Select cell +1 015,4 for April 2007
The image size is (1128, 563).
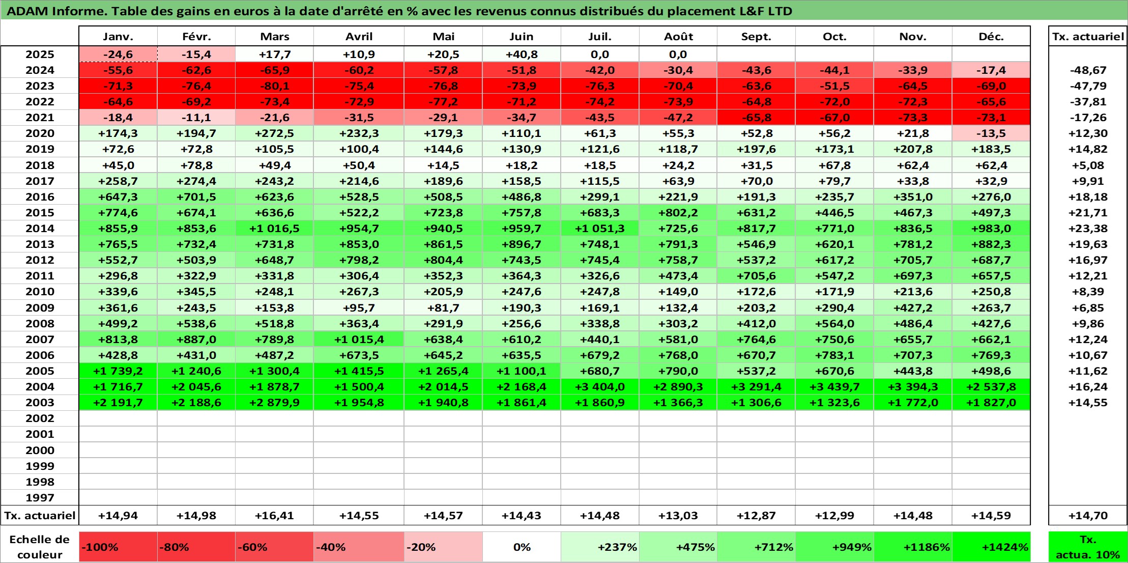pyautogui.click(x=359, y=339)
